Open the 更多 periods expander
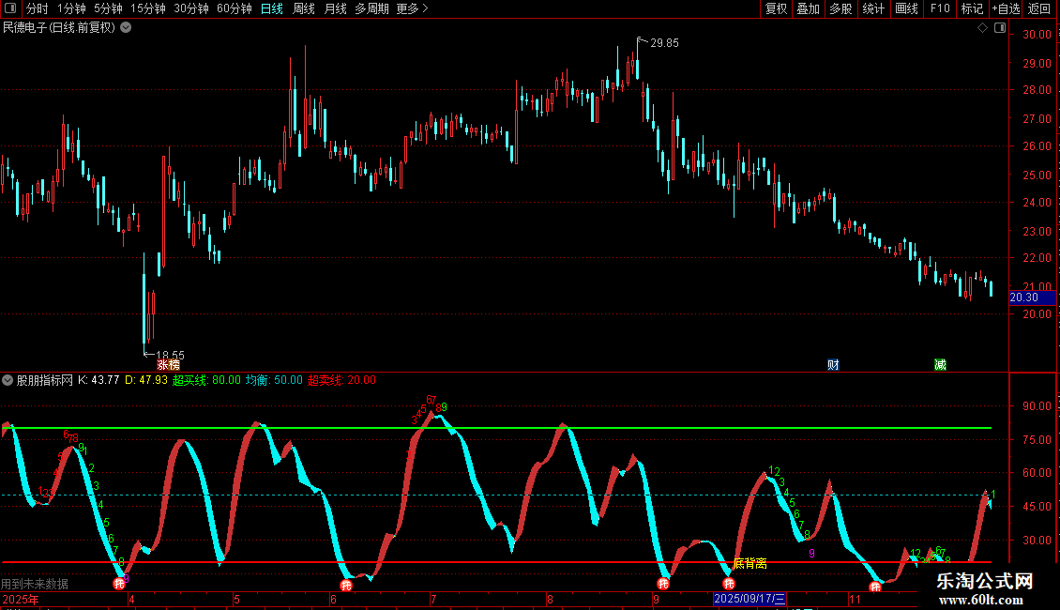Screen dimensions: 1060x610 coord(412,9)
